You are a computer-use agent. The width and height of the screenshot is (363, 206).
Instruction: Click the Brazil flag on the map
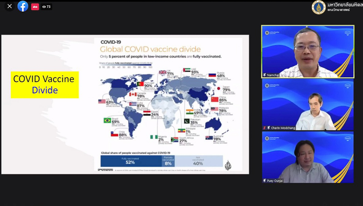tap(107, 121)
